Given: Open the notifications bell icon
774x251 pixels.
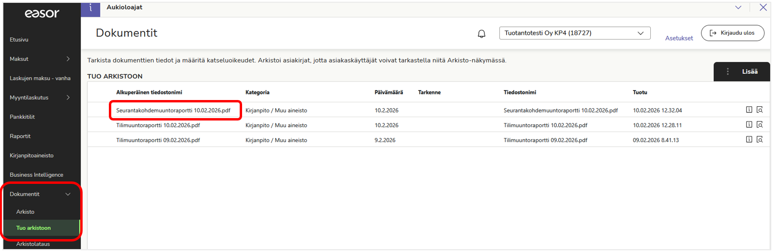Looking at the screenshot, I should tap(481, 33).
